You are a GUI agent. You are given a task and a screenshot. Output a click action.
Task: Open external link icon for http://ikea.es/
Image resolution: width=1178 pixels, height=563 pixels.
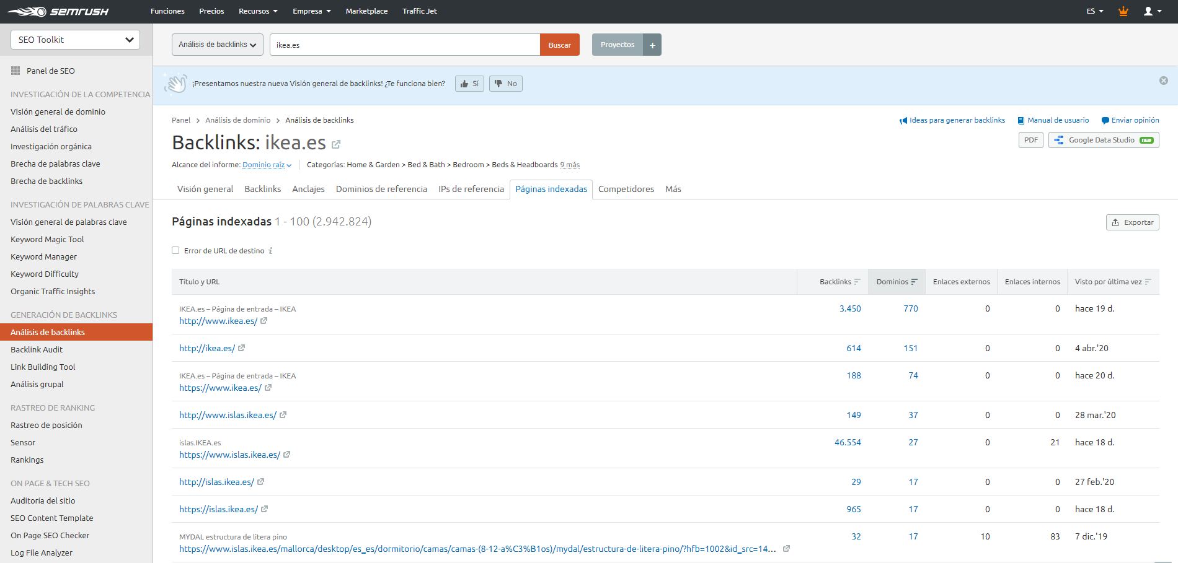pyautogui.click(x=242, y=348)
